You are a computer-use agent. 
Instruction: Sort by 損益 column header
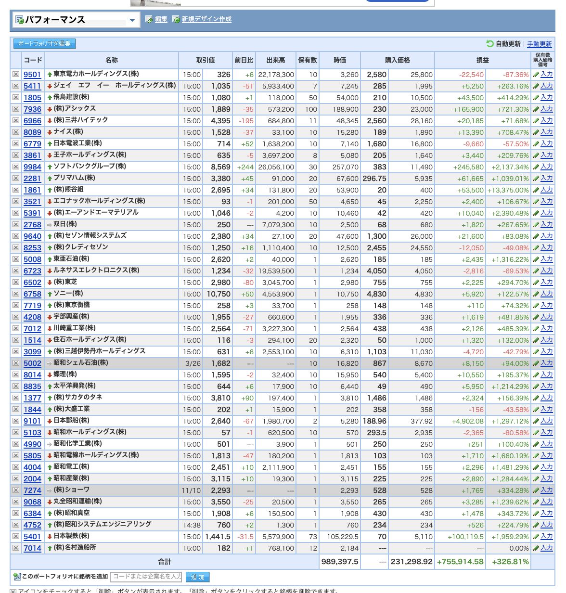483,60
